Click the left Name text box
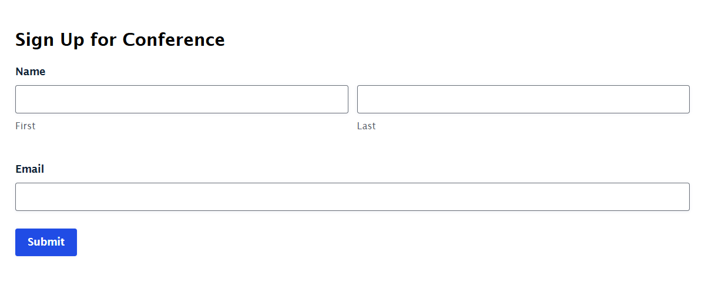This screenshot has height=282, width=705. [182, 99]
